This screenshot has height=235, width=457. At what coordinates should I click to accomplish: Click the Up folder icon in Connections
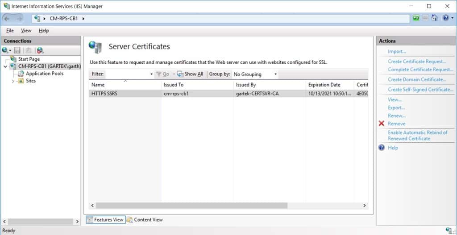[x=28, y=50]
